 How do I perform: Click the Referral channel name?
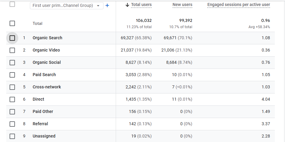(40, 124)
